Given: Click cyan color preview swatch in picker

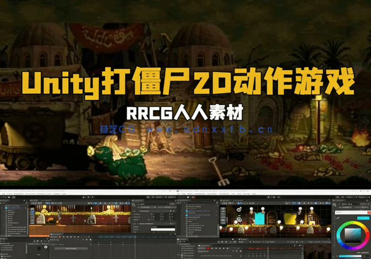Looking at the screenshot, I should [x=363, y=218].
